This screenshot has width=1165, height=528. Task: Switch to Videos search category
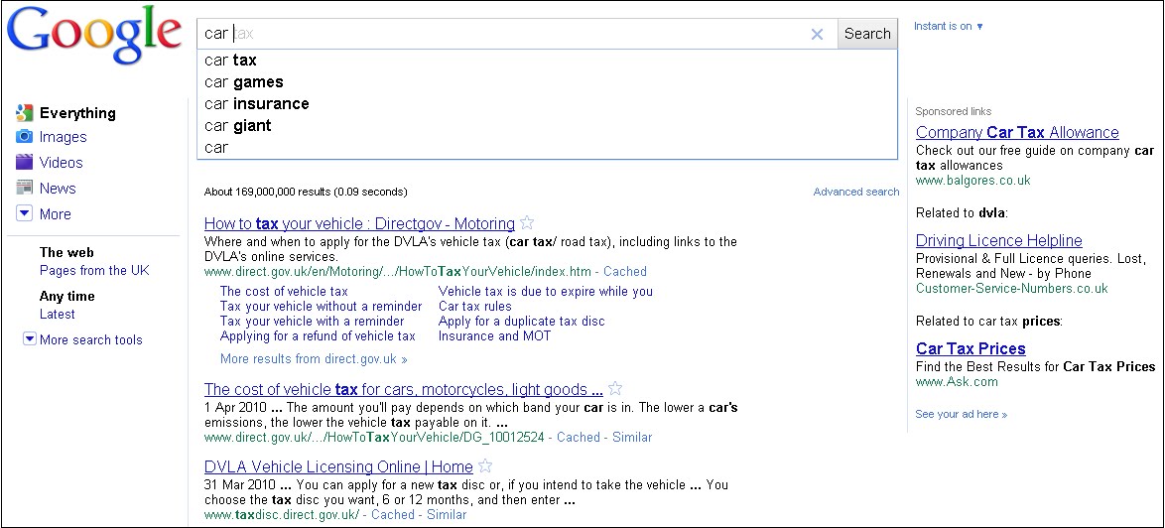pos(61,162)
